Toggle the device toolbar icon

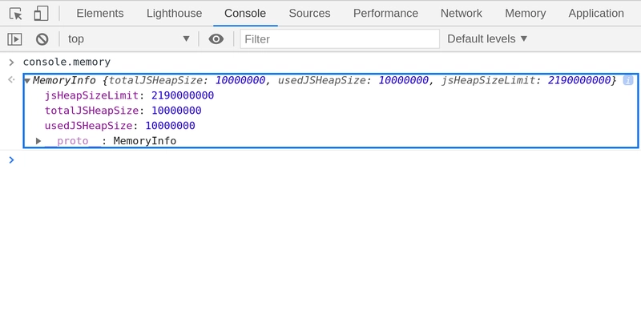(x=41, y=14)
